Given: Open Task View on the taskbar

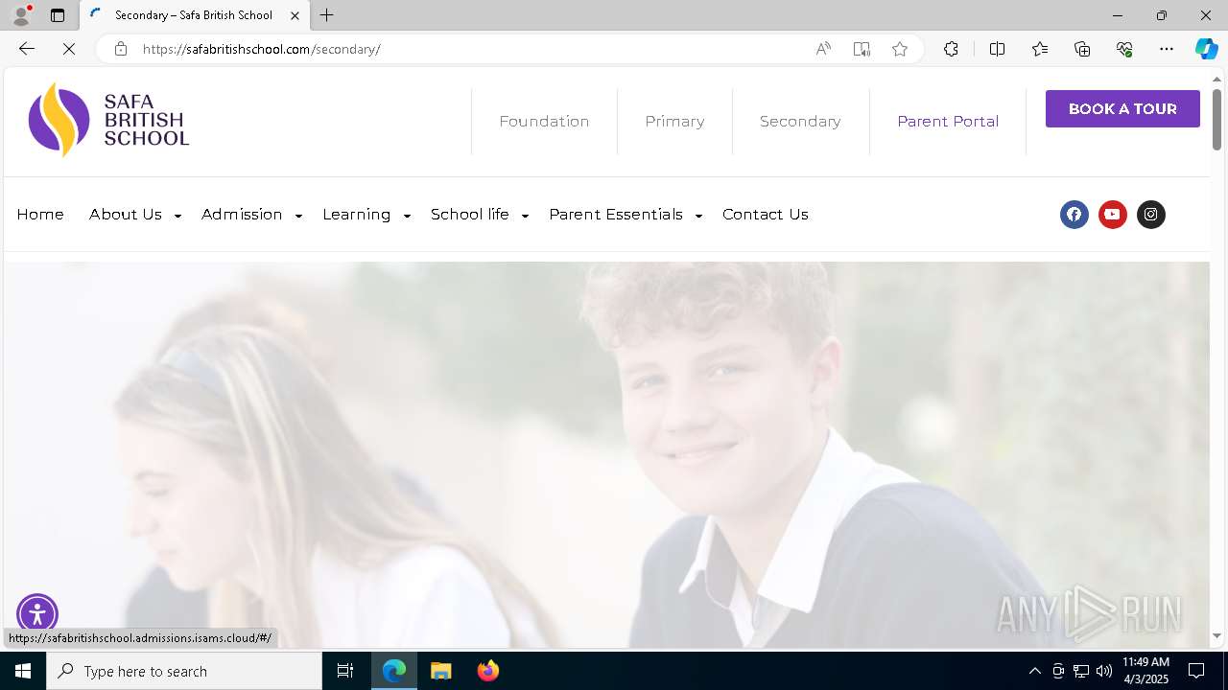Looking at the screenshot, I should pos(345,671).
